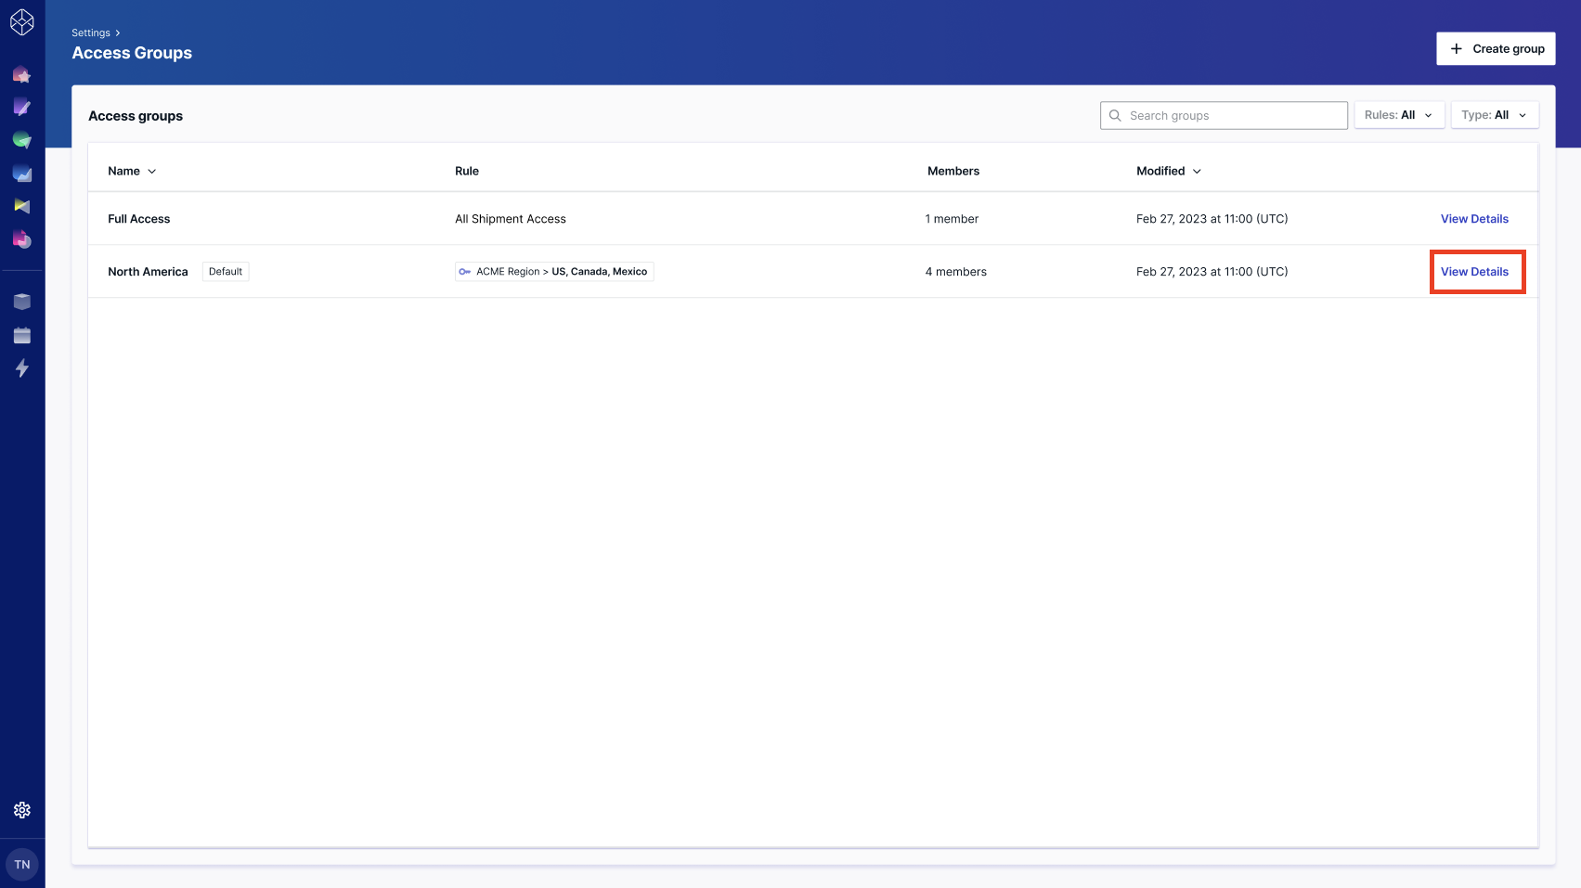Open the settings gear in sidebar

[22, 810]
